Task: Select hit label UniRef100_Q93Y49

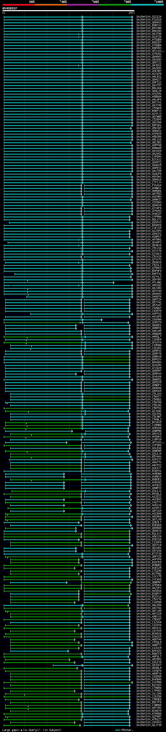Action: point(149,291)
